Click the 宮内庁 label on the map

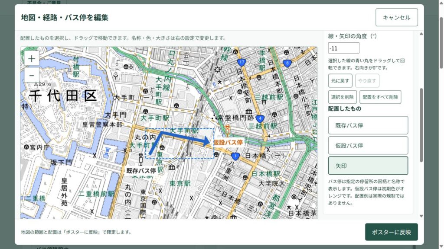[39, 147]
